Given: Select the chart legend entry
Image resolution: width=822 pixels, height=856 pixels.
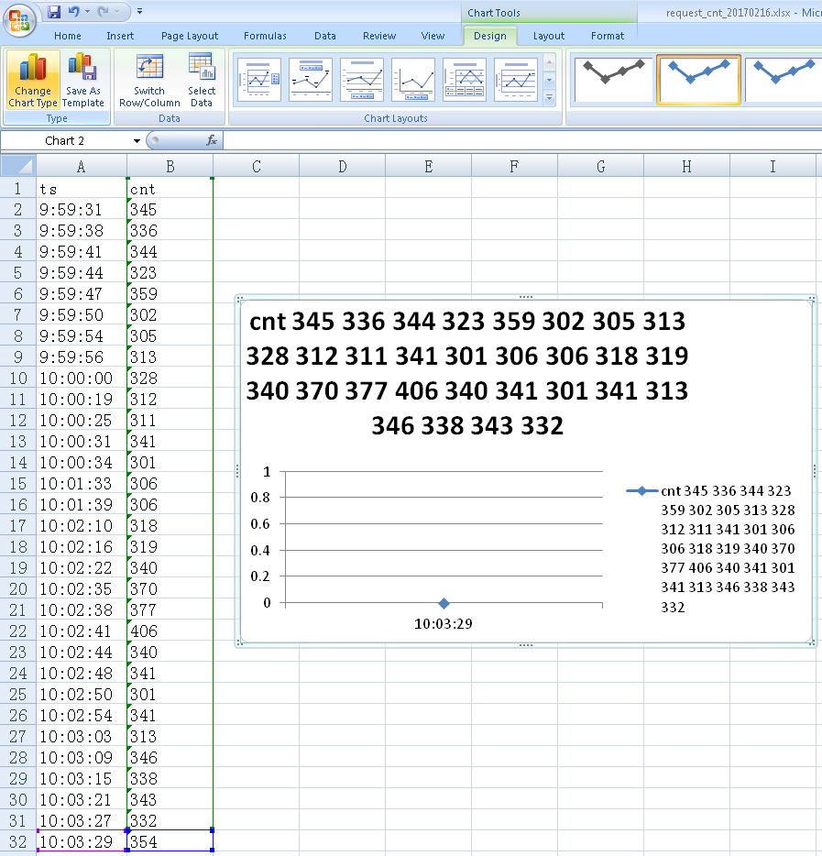Looking at the screenshot, I should [711, 549].
